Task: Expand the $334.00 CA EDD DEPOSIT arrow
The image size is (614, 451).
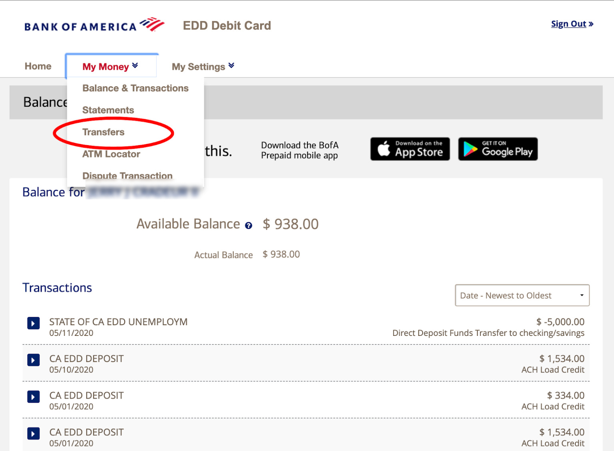Action: click(x=33, y=397)
